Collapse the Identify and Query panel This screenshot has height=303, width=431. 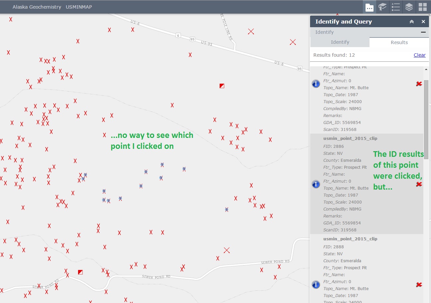click(412, 22)
